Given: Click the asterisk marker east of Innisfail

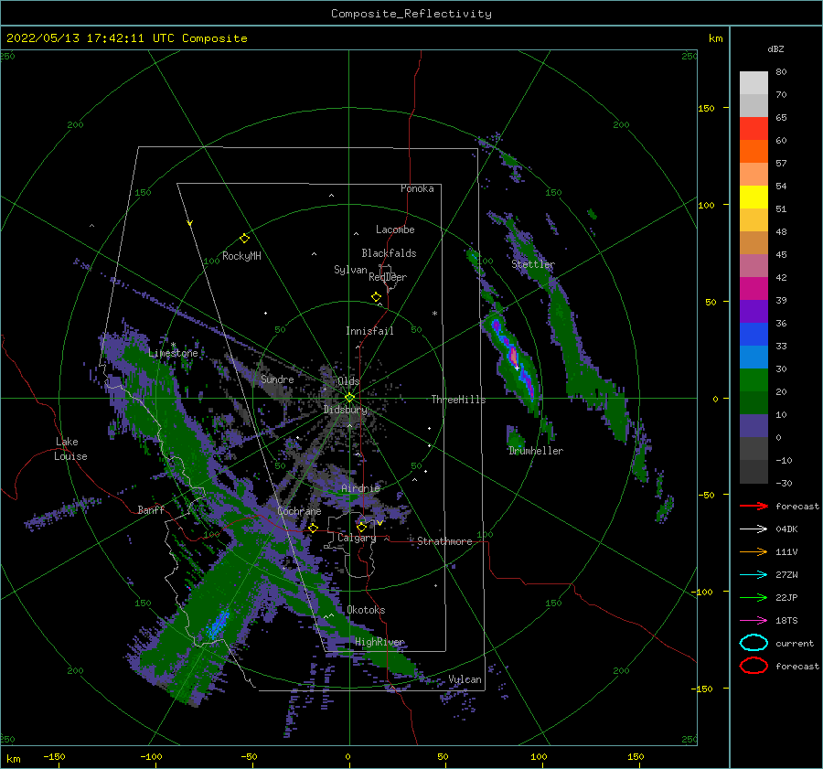Looking at the screenshot, I should tap(434, 314).
